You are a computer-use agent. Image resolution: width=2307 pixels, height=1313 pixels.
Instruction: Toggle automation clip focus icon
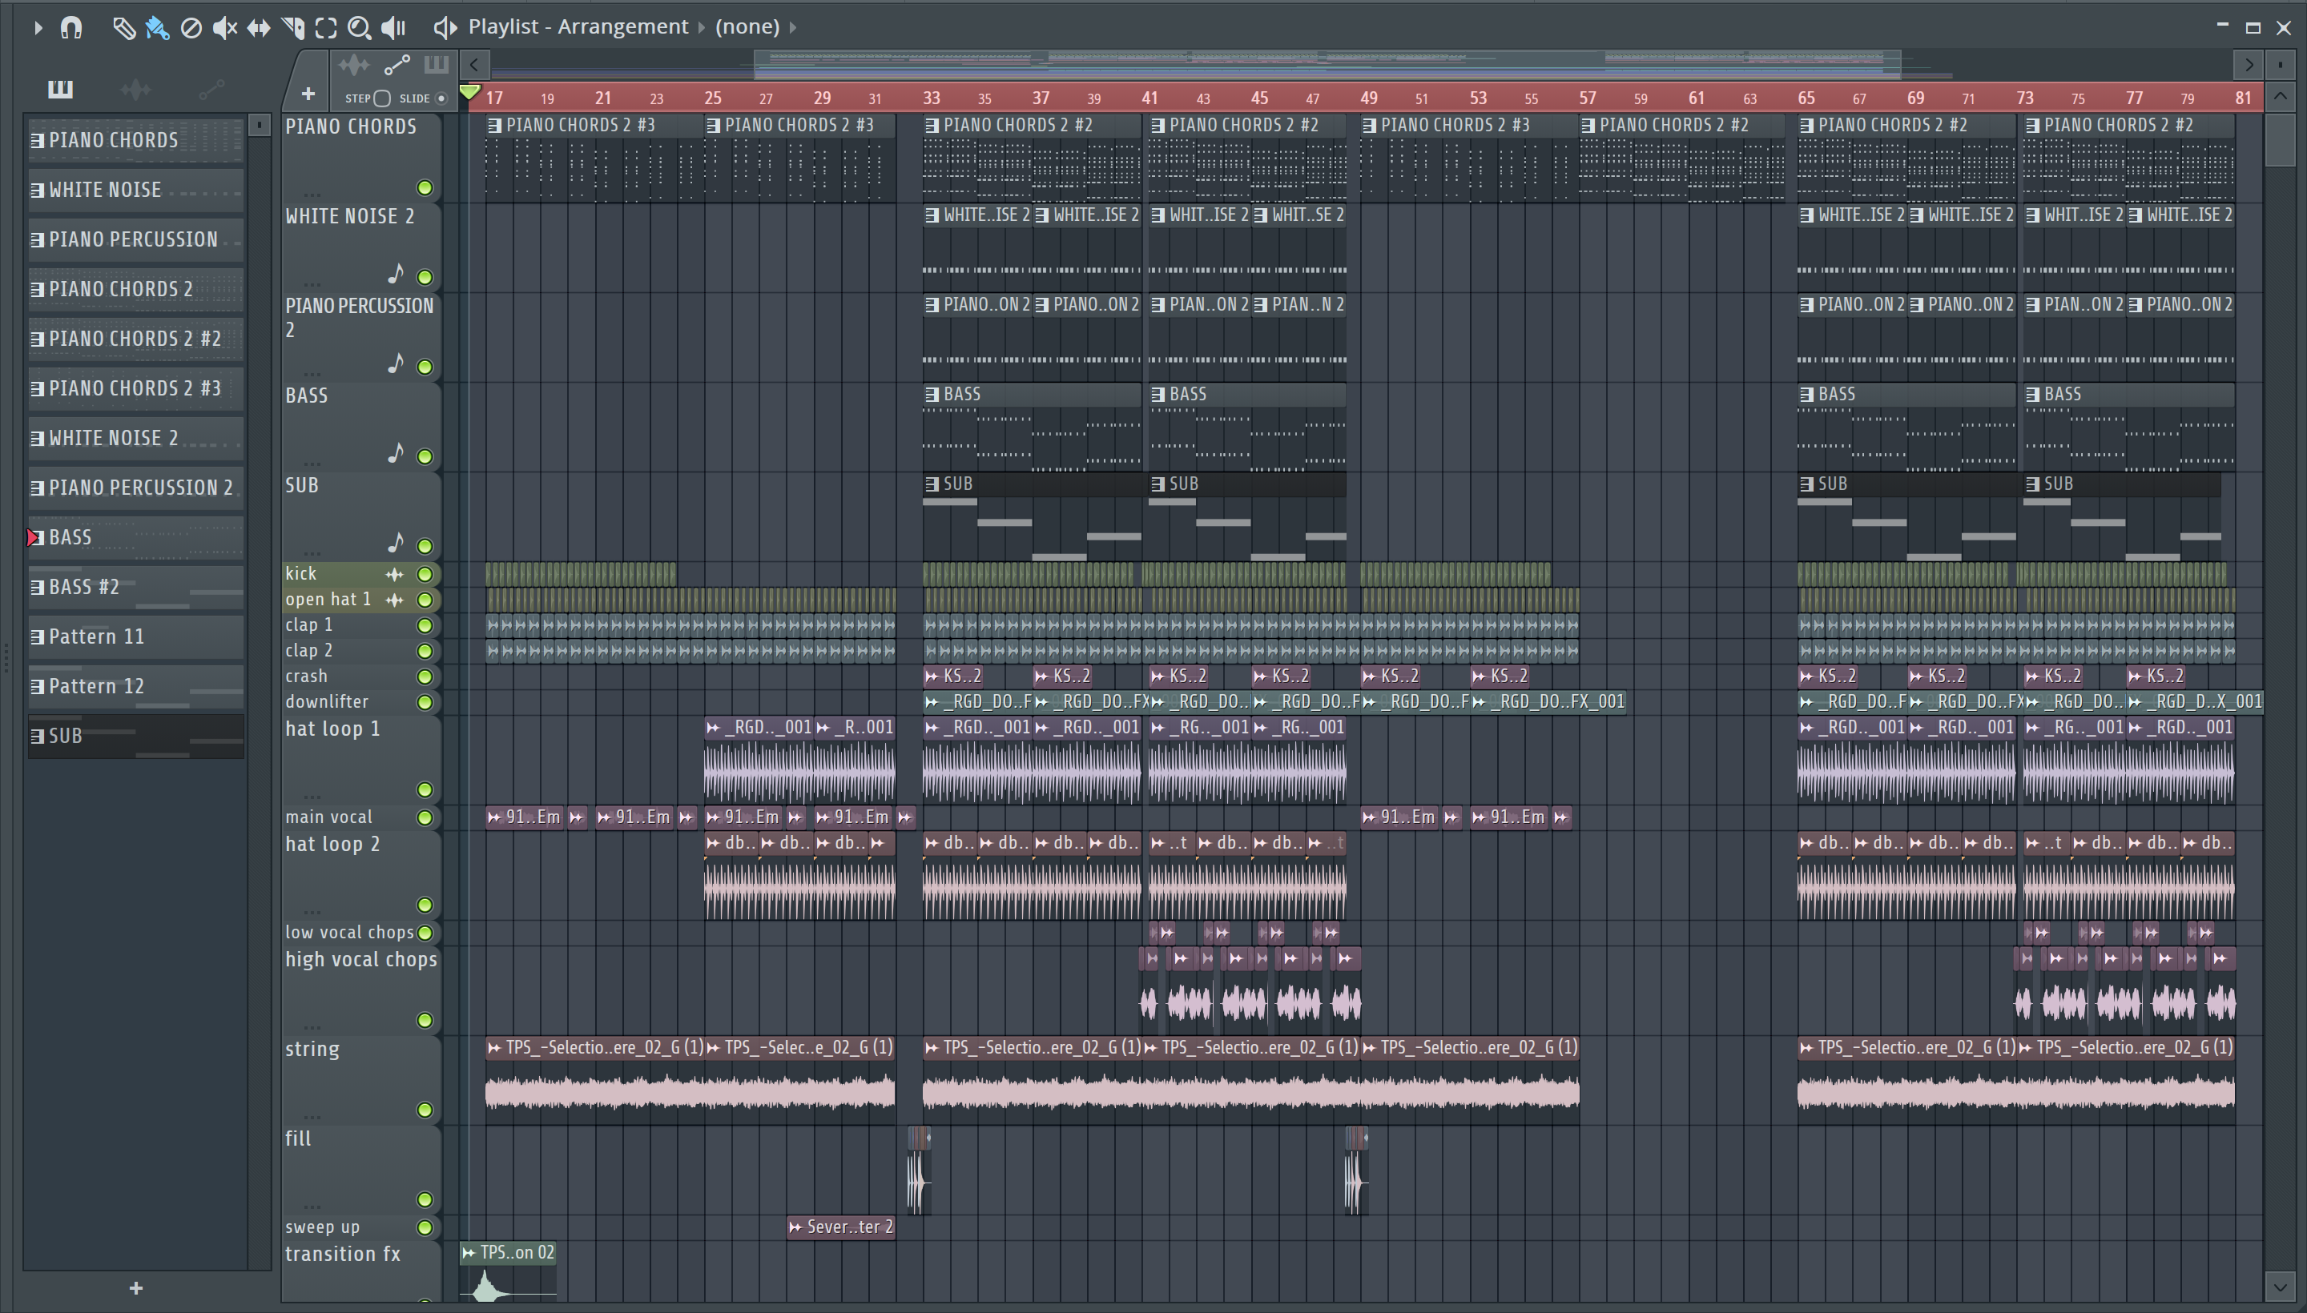click(x=397, y=65)
